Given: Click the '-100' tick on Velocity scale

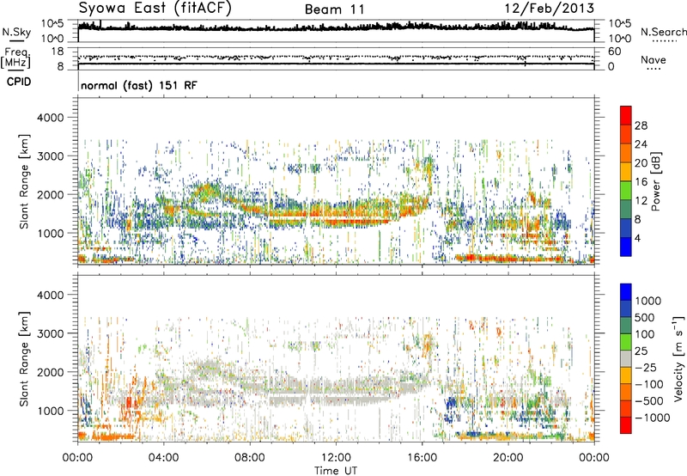Looking at the screenshot, I should (x=649, y=384).
